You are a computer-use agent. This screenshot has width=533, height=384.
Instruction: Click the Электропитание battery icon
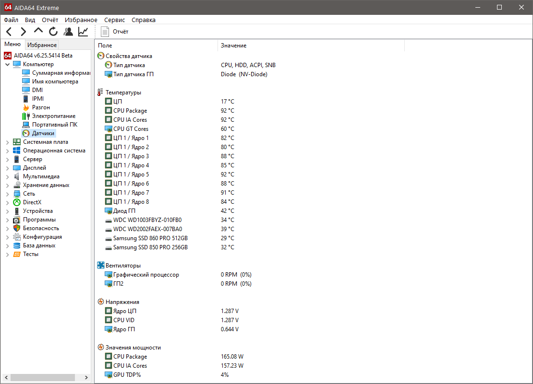coord(26,116)
